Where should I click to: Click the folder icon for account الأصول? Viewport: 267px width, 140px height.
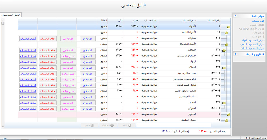pyautogui.click(x=229, y=27)
